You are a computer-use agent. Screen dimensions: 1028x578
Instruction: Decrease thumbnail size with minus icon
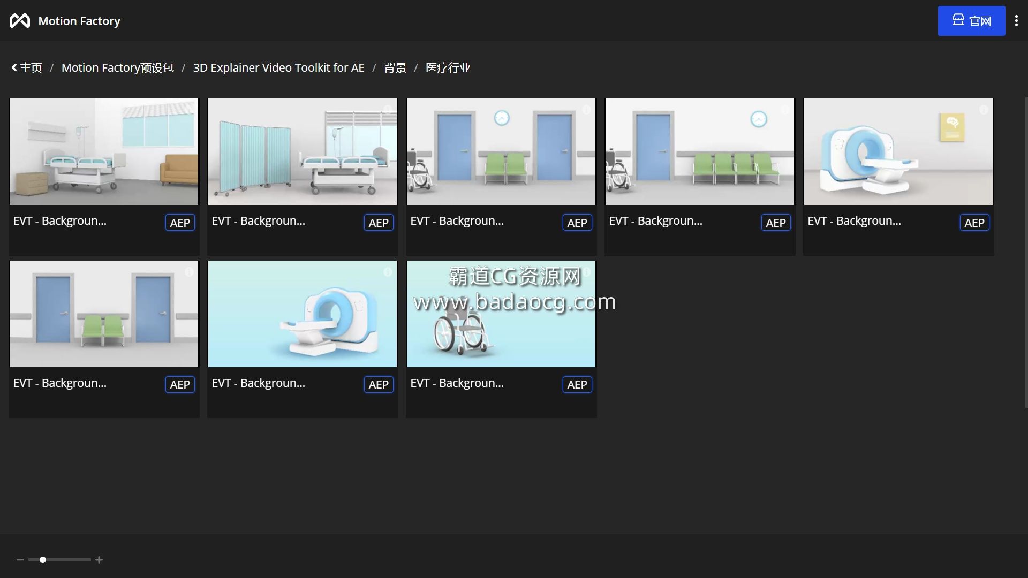pos(20,560)
